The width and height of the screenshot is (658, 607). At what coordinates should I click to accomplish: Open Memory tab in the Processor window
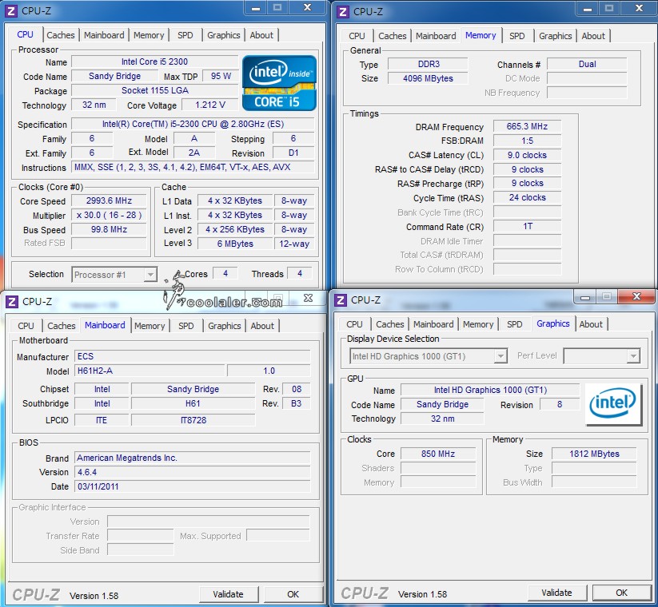pos(149,35)
